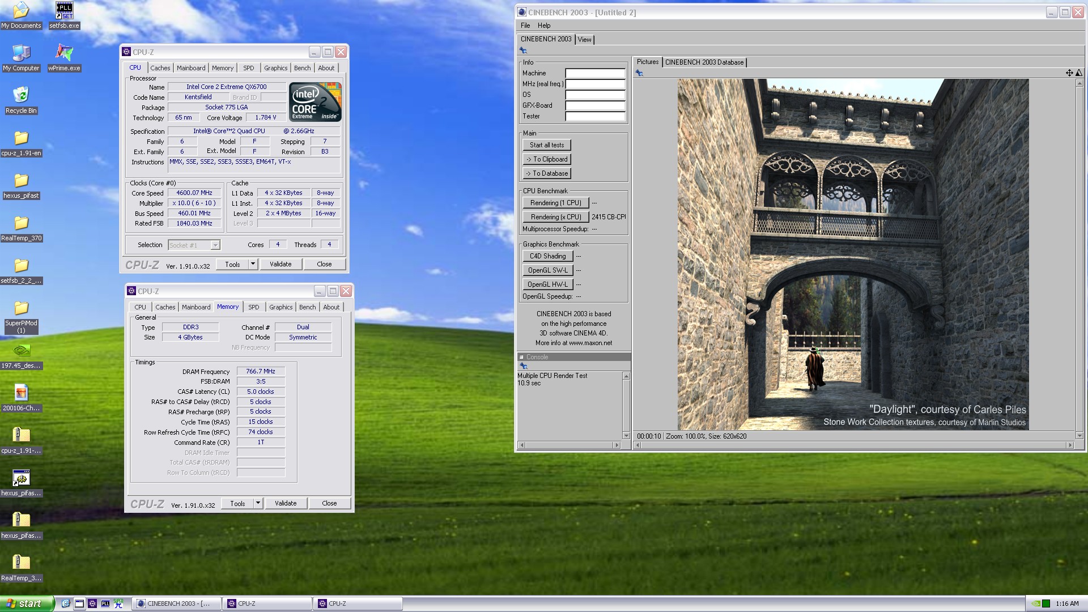Open the hexus_pifas... application icon
The height and width of the screenshot is (612, 1088).
click(x=21, y=483)
